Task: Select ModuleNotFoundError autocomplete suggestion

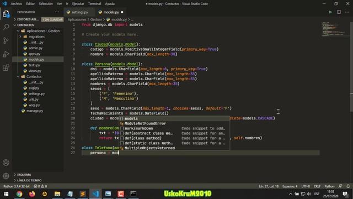Action: [x=174, y=123]
